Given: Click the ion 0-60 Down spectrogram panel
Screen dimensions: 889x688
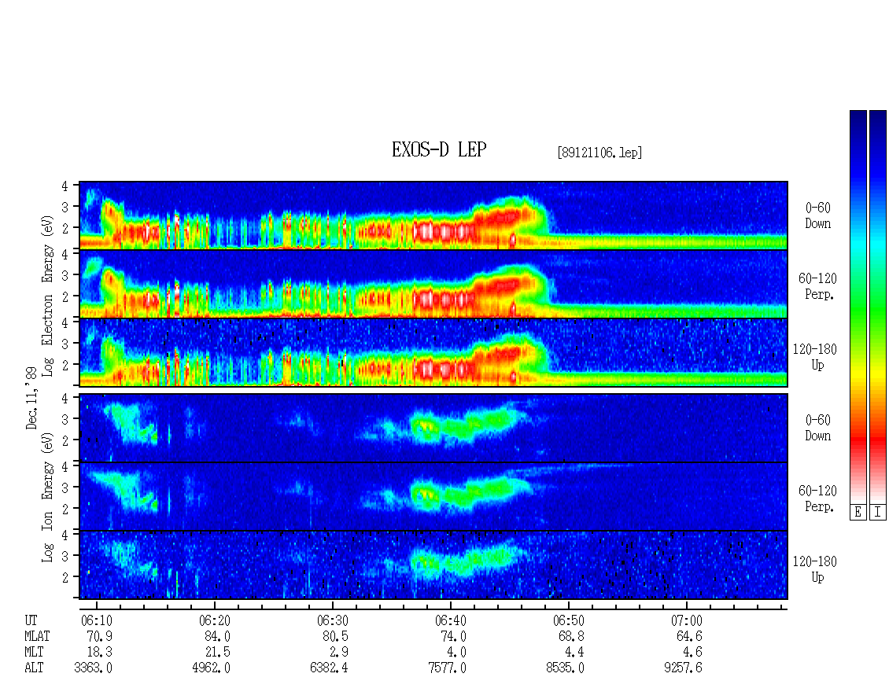Looking at the screenshot, I should (x=433, y=428).
